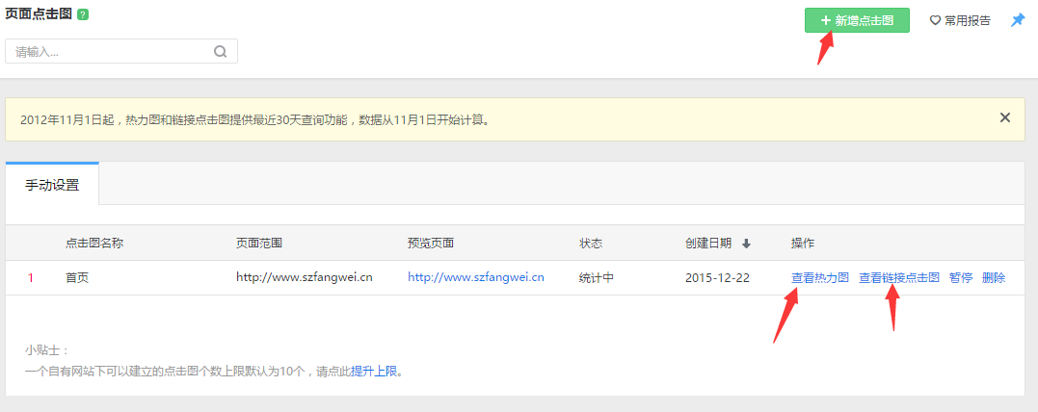
Task: Click the black 页面范围 URL text
Action: (x=305, y=277)
